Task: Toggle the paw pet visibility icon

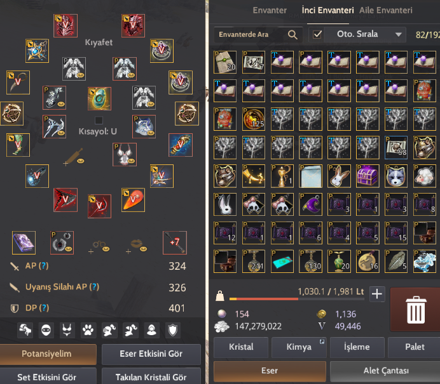Action: (88, 330)
